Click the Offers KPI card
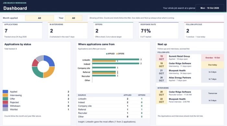 [x=113, y=30]
